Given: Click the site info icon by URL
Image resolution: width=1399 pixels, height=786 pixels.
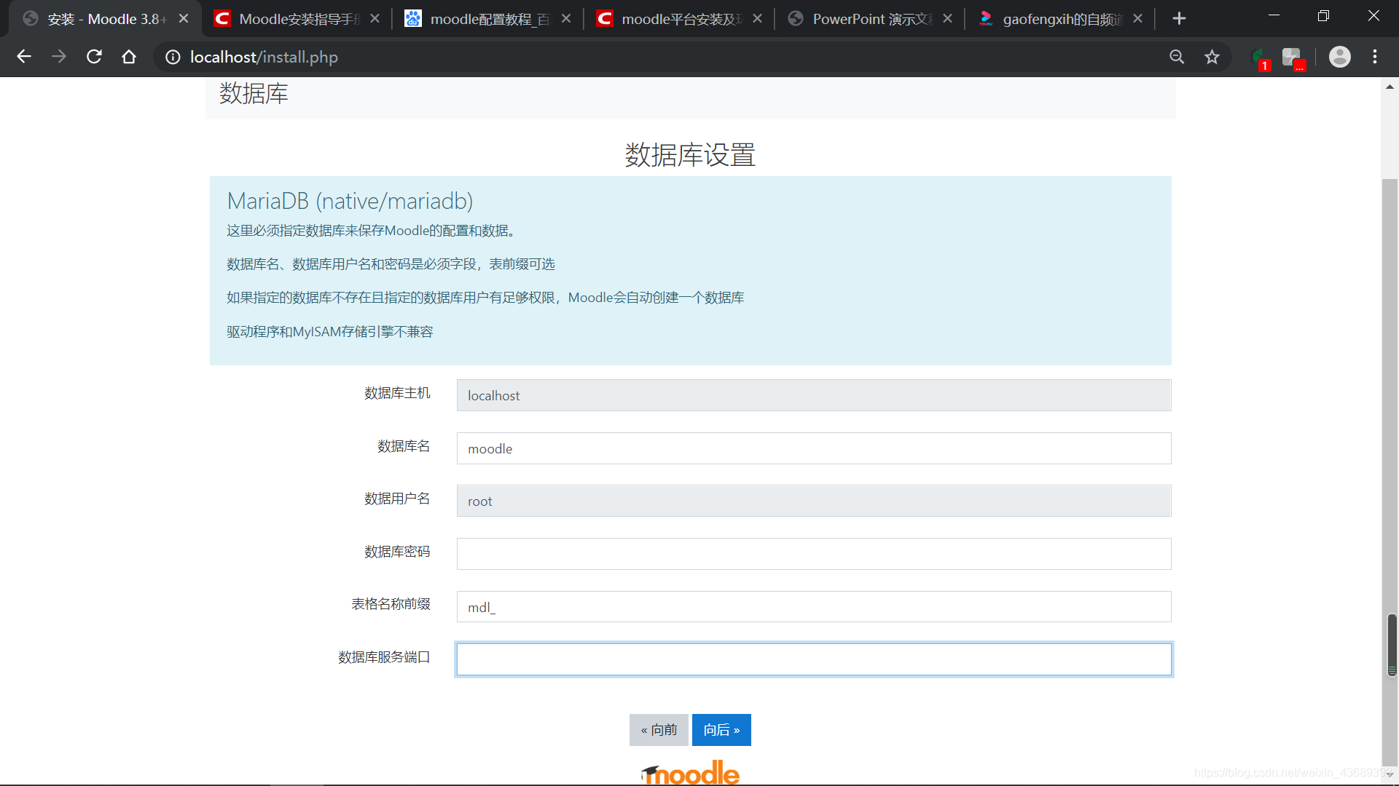Looking at the screenshot, I should point(173,57).
